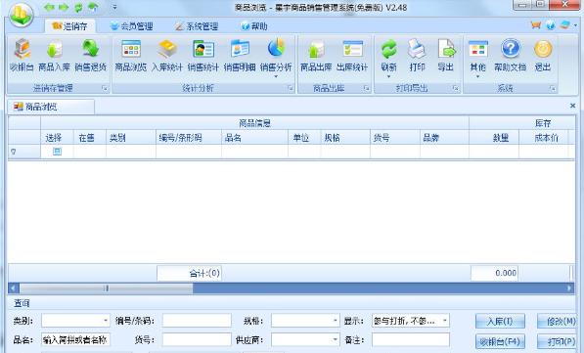This screenshot has height=353, width=584.
Task: Close the 商品浏览 document panel
Action: [x=573, y=106]
